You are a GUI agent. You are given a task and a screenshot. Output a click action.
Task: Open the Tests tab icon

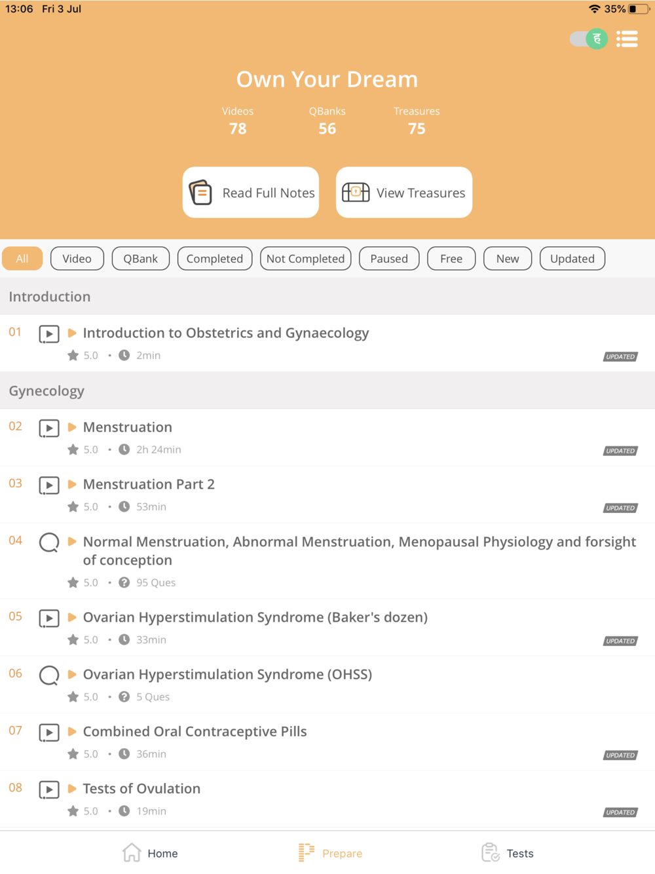(491, 852)
